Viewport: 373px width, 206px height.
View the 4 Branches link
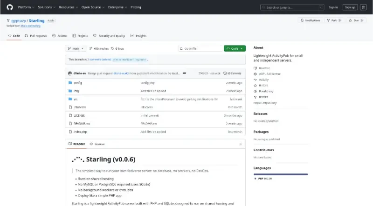(x=99, y=49)
